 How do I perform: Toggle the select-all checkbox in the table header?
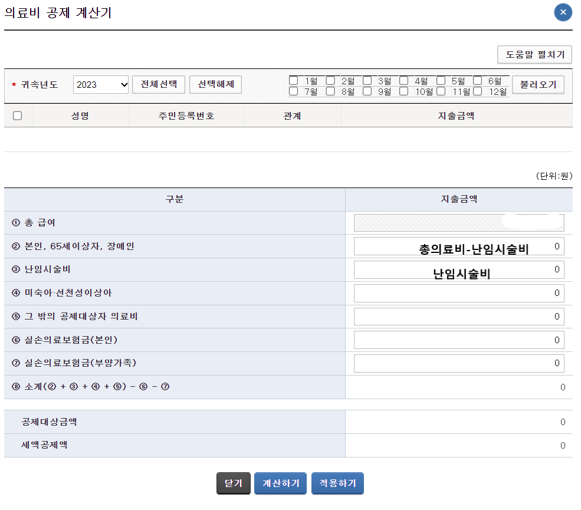[x=17, y=116]
